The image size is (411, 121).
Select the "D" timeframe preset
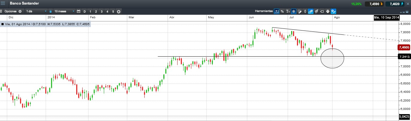coord(85,11)
